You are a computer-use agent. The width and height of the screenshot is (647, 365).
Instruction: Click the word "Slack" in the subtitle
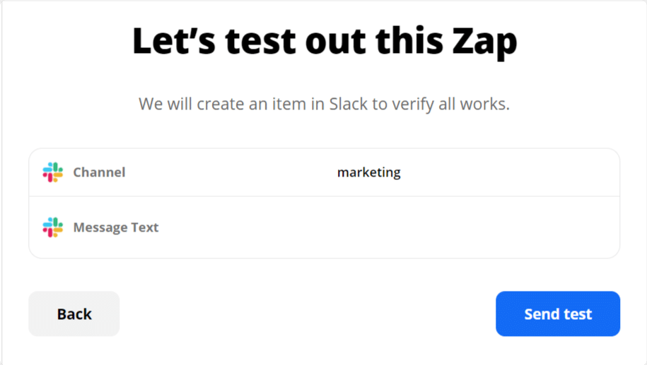(x=349, y=104)
